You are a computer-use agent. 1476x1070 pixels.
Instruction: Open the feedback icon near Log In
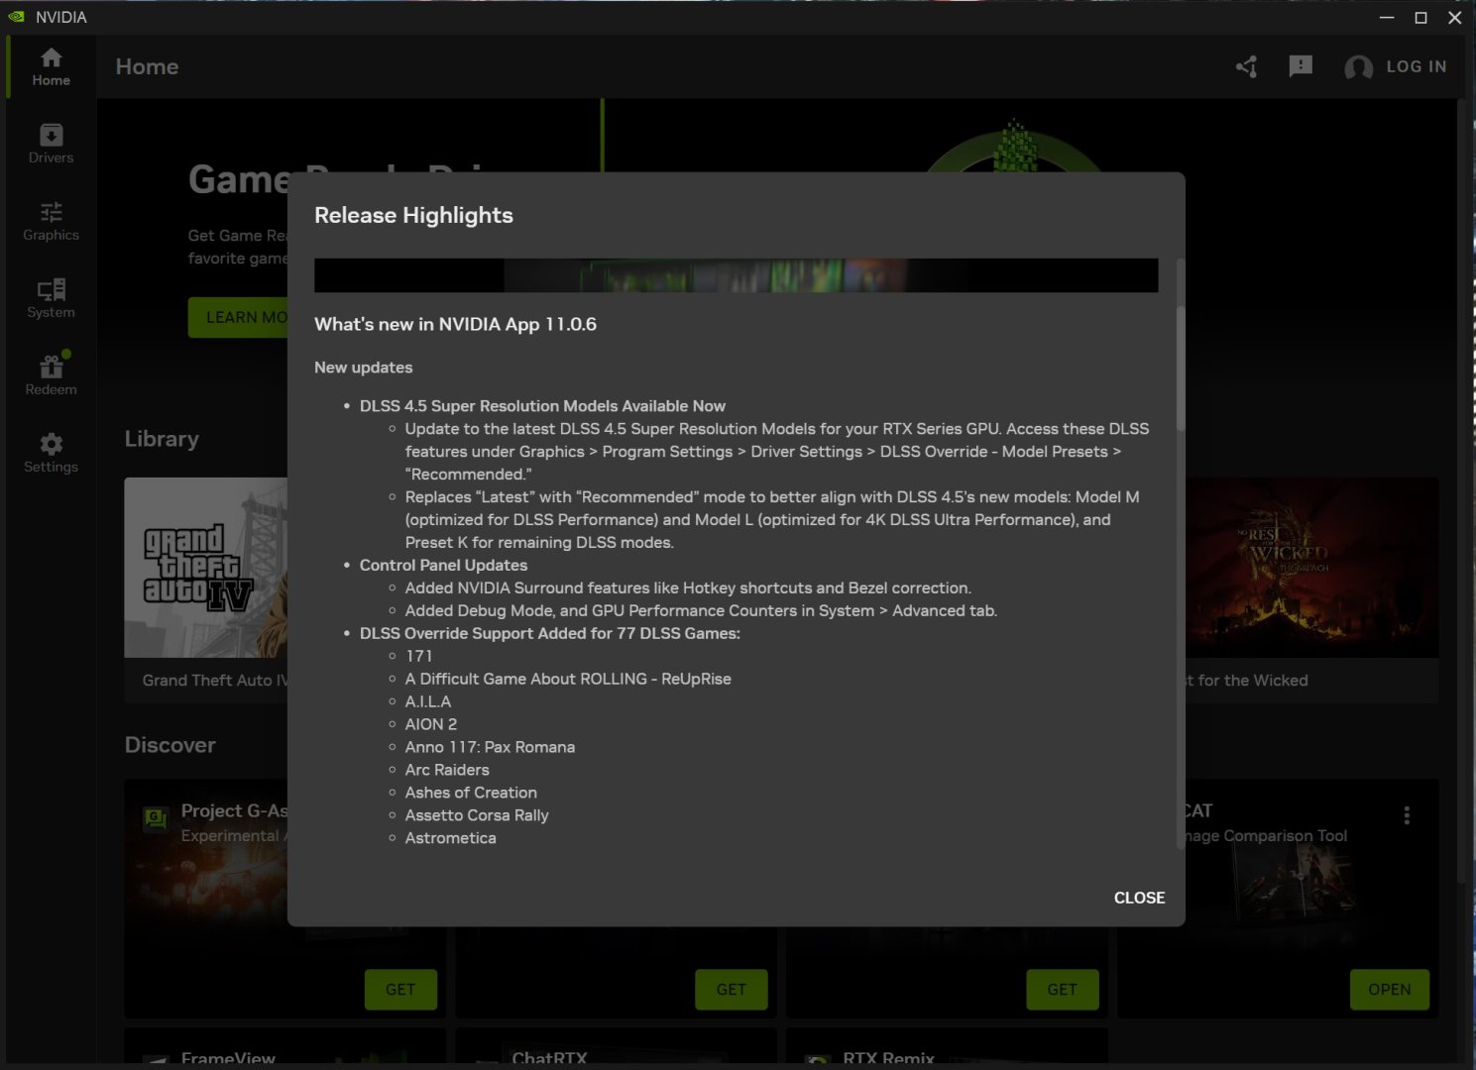click(1300, 66)
